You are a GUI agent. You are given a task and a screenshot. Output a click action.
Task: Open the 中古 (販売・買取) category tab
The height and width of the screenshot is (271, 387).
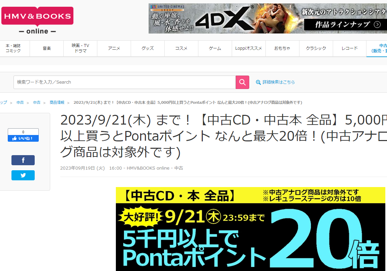pyautogui.click(x=377, y=48)
